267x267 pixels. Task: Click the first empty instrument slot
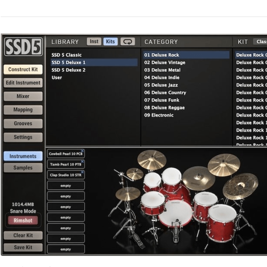click(66, 186)
